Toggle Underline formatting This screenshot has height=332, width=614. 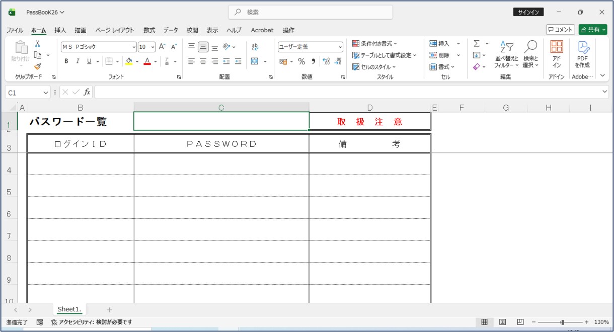pos(89,61)
